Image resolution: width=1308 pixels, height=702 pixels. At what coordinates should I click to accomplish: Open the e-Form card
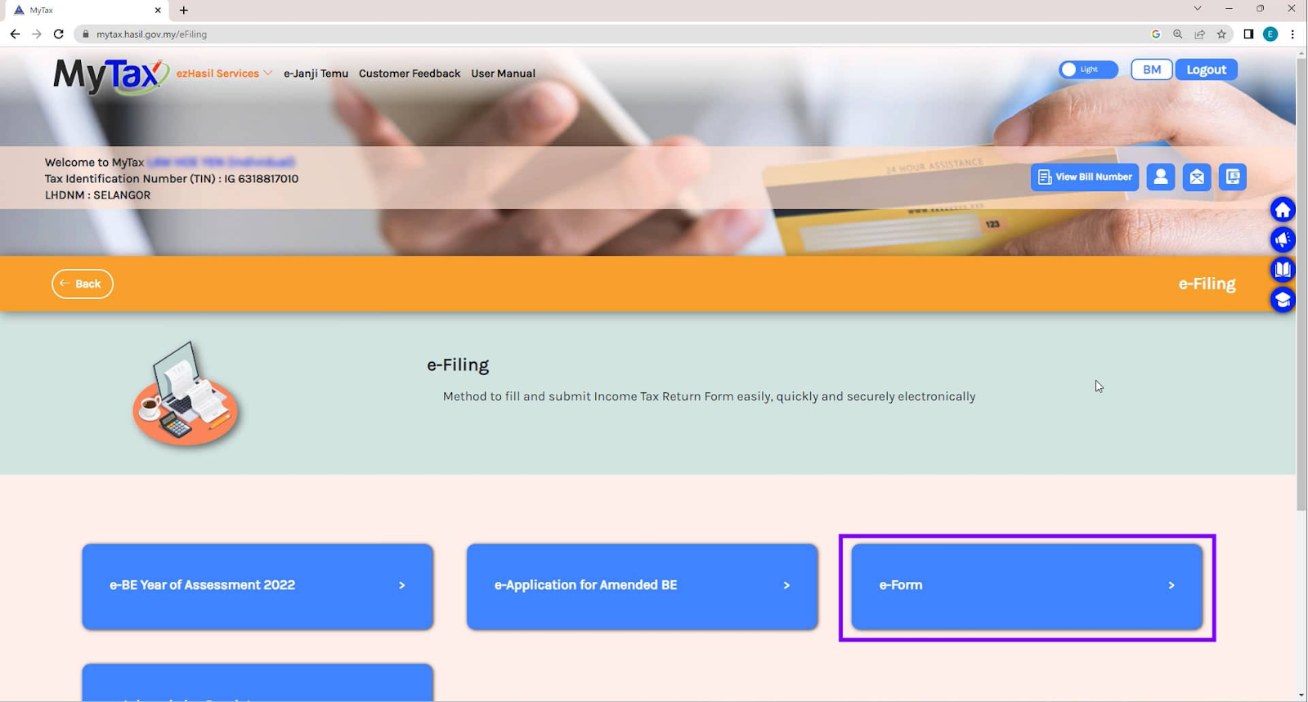coord(1027,586)
